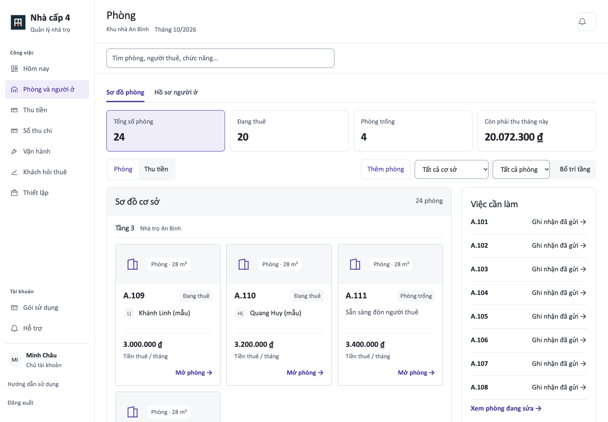
Task: Select the Phòng view toggle
Action: (123, 169)
